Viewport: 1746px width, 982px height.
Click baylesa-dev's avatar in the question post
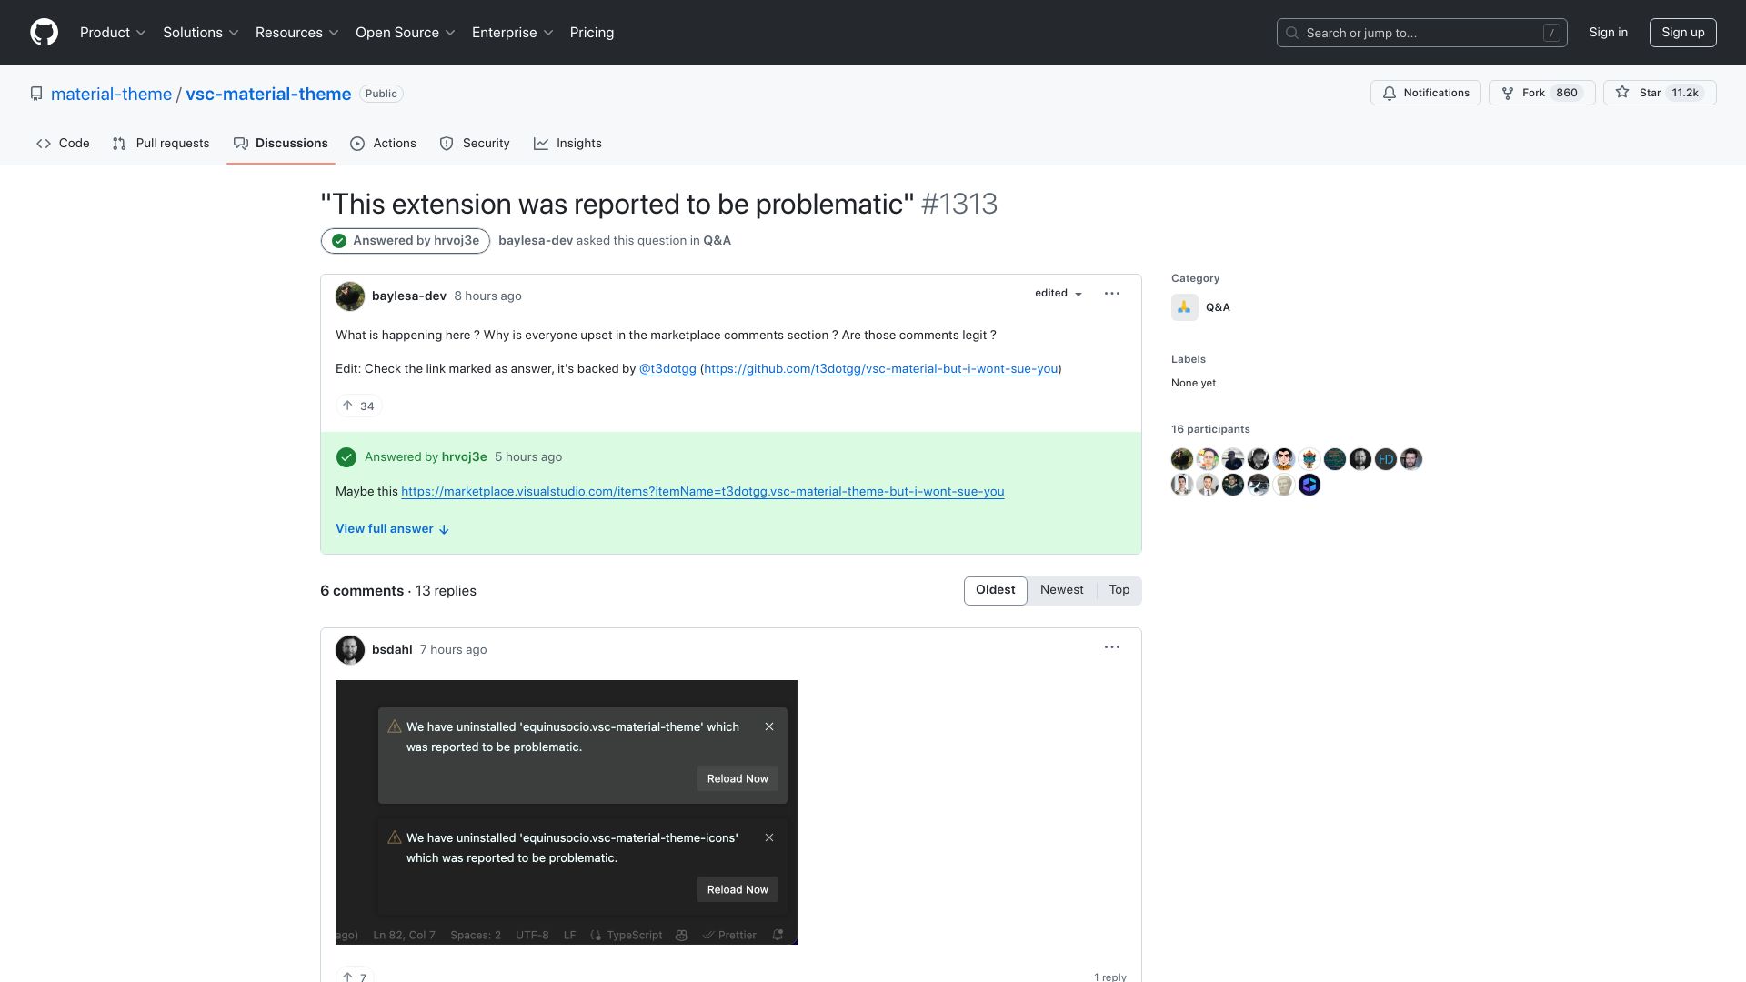pos(350,296)
